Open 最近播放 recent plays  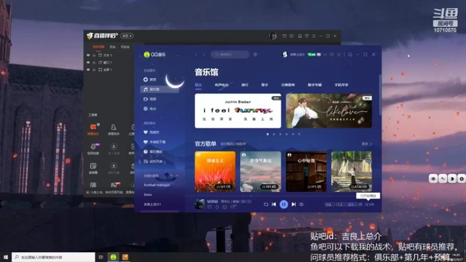(x=160, y=151)
